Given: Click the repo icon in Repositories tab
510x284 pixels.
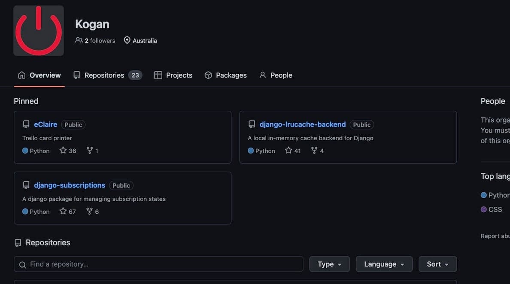Looking at the screenshot, I should click(76, 75).
